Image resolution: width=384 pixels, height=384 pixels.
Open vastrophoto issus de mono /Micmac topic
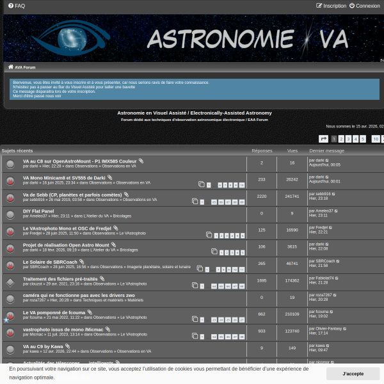[63, 330]
